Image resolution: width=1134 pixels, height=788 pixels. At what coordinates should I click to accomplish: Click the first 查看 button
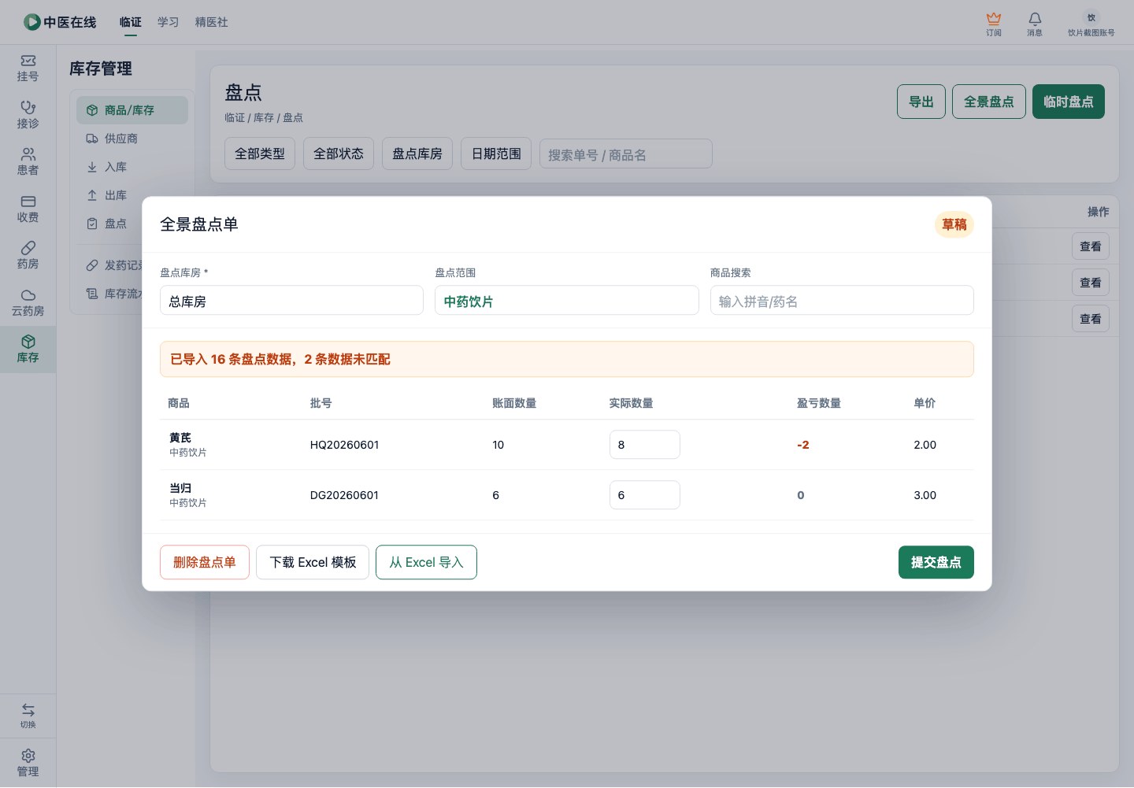1091,246
